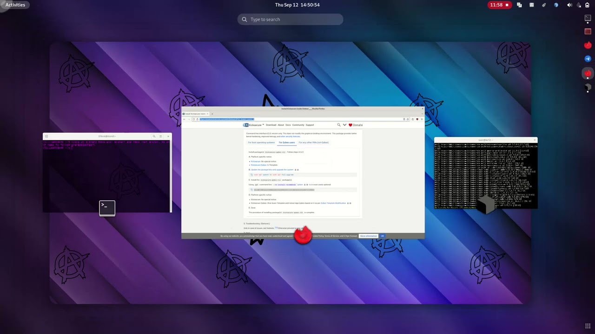Open the grey square tray icon left of USB stick
The image size is (595, 334).
(x=532, y=5)
